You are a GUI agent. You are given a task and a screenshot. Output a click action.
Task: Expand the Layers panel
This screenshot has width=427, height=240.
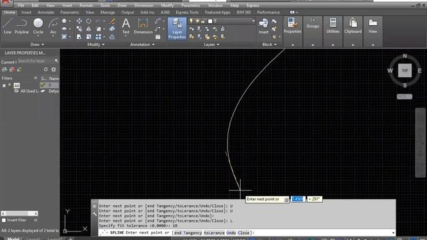[x=211, y=45]
